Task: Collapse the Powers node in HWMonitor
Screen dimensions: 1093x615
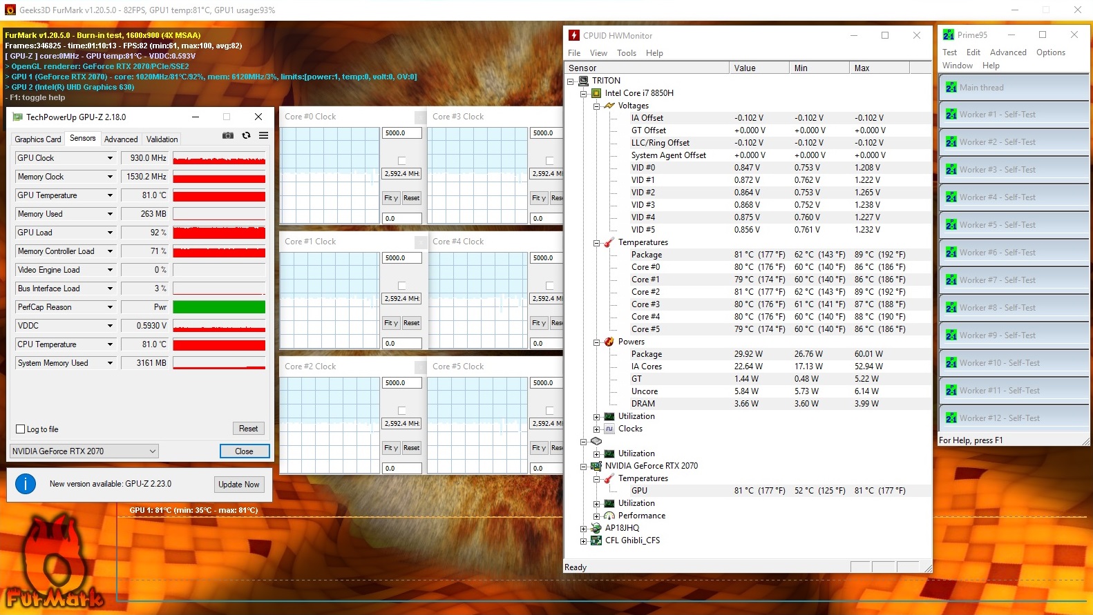Action: pyautogui.click(x=596, y=342)
